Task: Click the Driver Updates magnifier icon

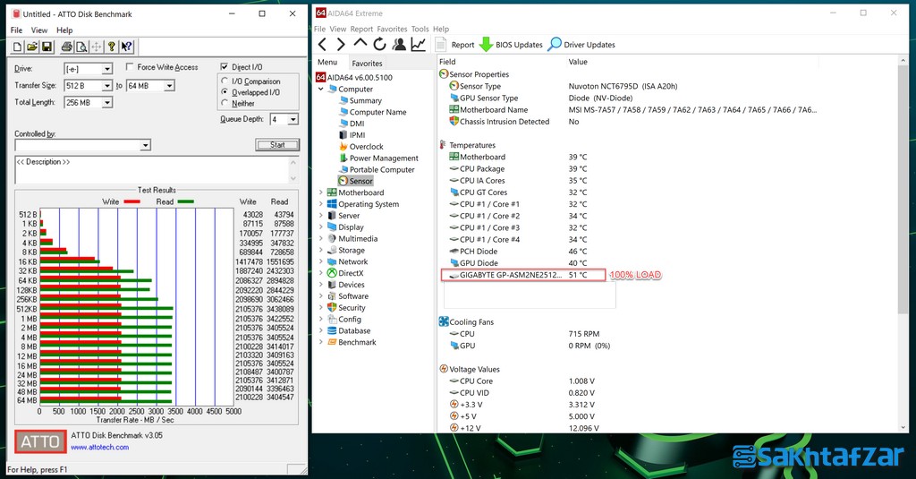Action: tap(555, 45)
